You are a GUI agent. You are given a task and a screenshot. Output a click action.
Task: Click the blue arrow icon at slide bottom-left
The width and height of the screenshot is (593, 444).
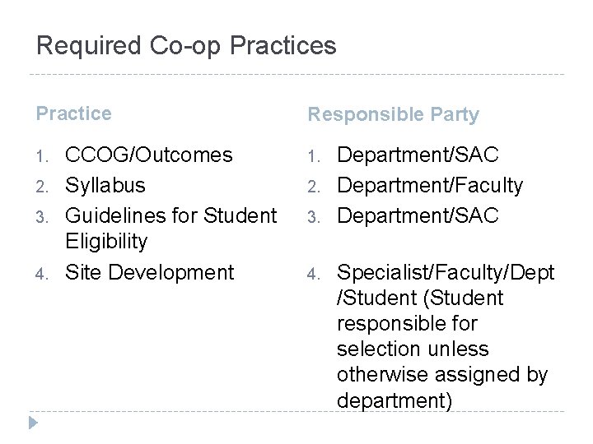[34, 425]
